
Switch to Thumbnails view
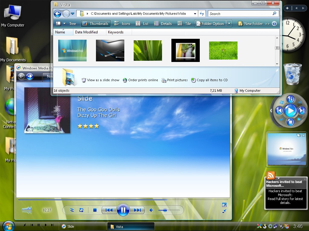pyautogui.click(x=95, y=24)
